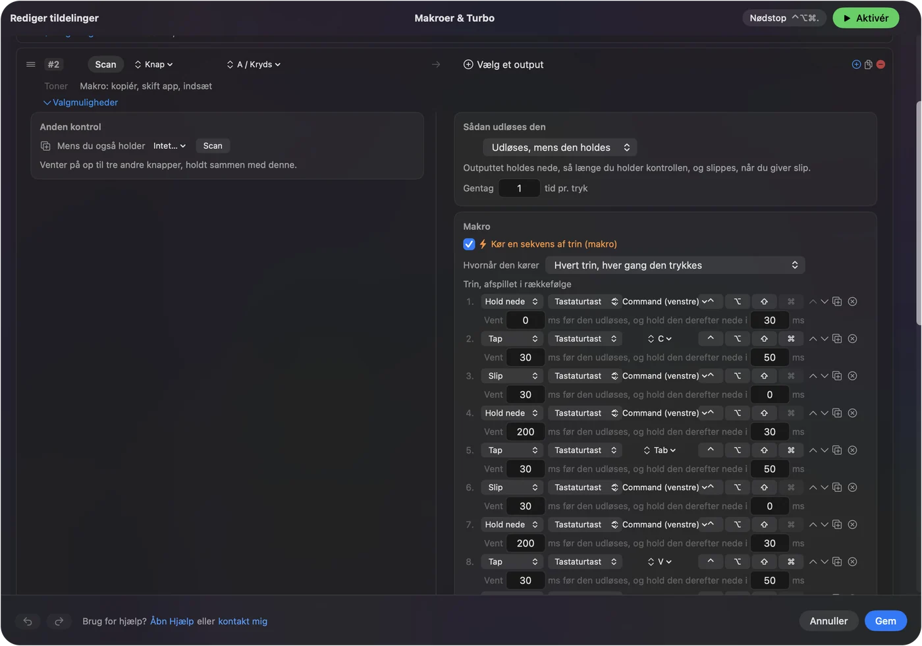Duplicate assignment #2 with the copy icon
This screenshot has height=646, width=922.
click(869, 65)
